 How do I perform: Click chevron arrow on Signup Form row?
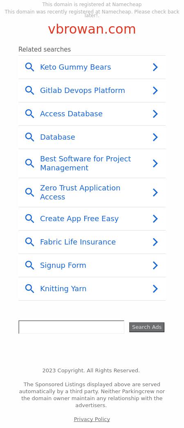click(155, 265)
